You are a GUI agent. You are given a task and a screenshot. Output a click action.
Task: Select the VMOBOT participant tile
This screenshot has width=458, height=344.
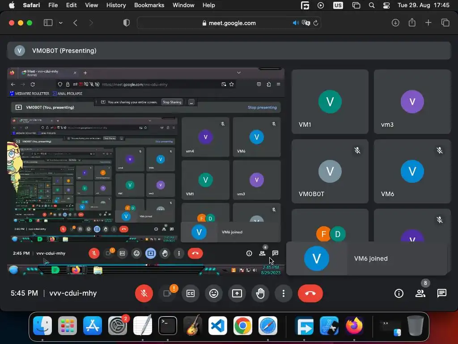330,171
